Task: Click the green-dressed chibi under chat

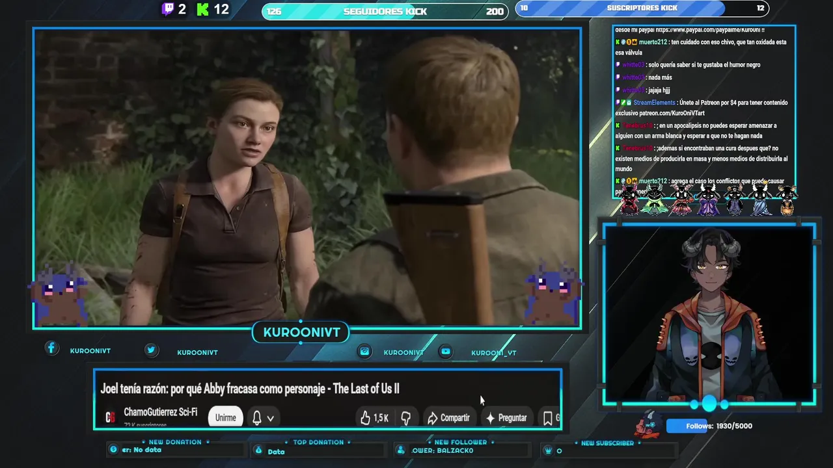Action: tap(654, 199)
